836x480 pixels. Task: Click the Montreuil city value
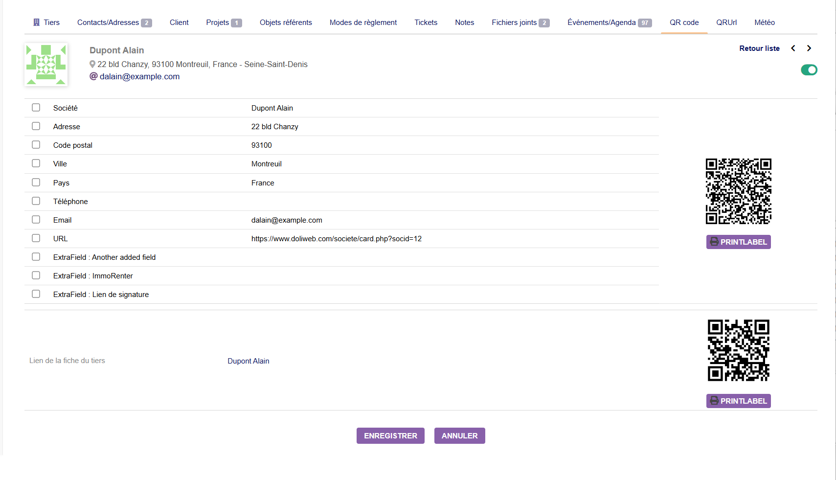[267, 164]
